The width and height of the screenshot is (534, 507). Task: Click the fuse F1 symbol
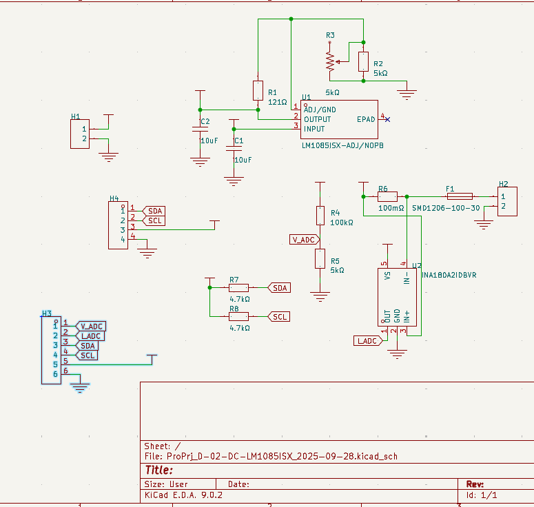click(460, 196)
